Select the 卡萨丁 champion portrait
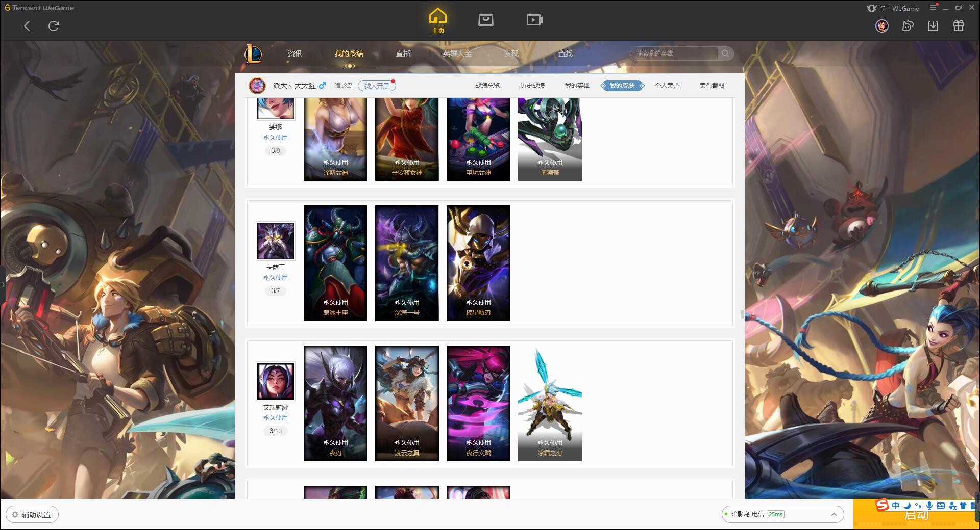This screenshot has width=980, height=530. point(276,241)
